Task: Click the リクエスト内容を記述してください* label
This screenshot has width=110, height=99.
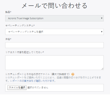Action: click(x=25, y=52)
